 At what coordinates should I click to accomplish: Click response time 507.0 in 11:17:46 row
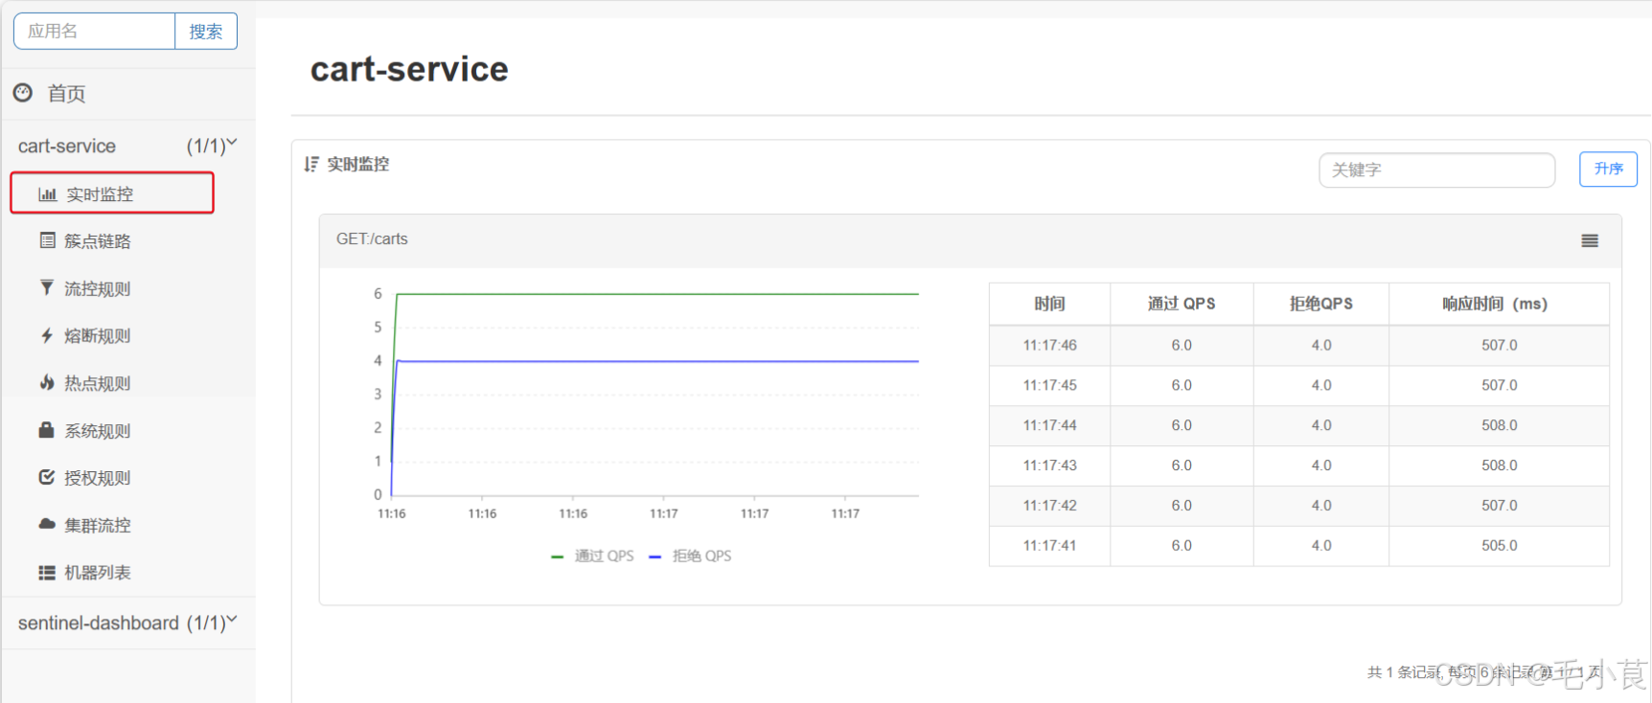pyautogui.click(x=1499, y=345)
